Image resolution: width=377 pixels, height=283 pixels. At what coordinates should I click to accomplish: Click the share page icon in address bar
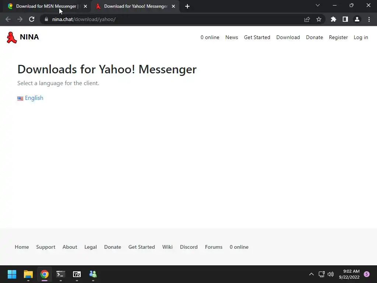pos(307,19)
